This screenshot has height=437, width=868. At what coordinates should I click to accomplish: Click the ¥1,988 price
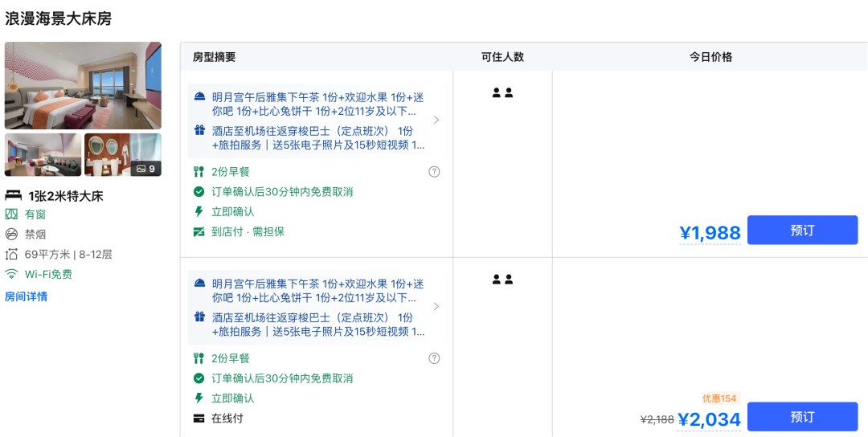coord(710,234)
